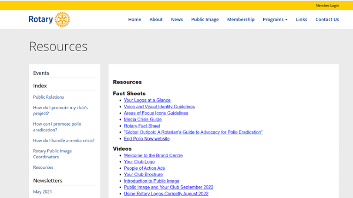Click the Links menu item

click(x=301, y=20)
